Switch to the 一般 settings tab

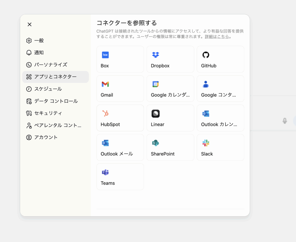click(39, 41)
